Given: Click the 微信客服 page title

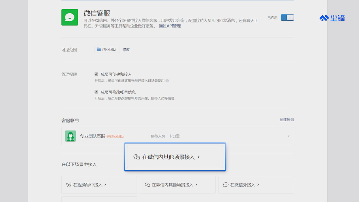Looking at the screenshot, I should tap(97, 13).
